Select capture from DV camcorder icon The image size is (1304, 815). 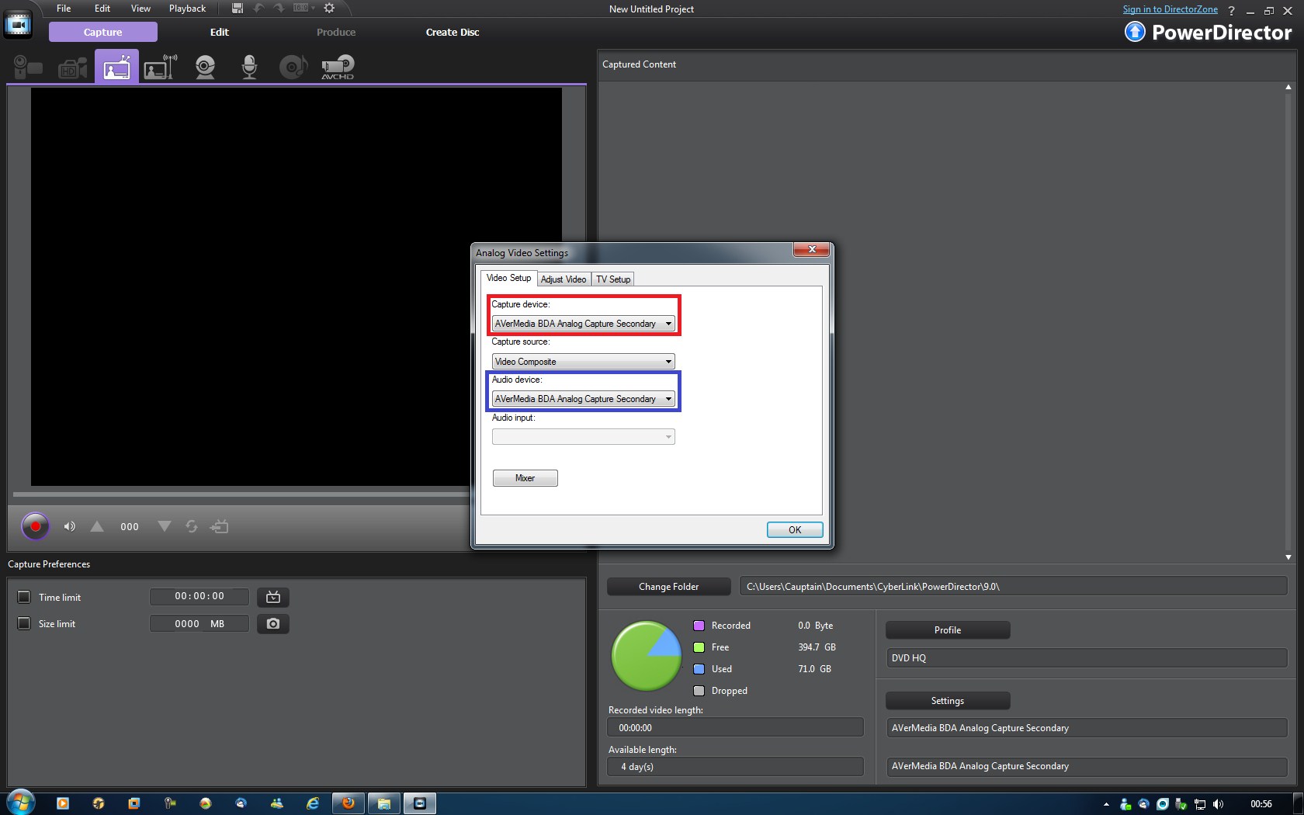[x=28, y=67]
